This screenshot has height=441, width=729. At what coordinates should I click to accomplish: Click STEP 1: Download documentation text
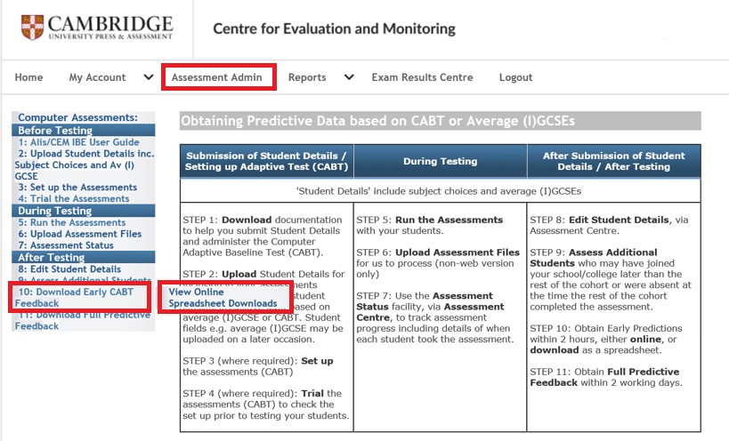[263, 237]
